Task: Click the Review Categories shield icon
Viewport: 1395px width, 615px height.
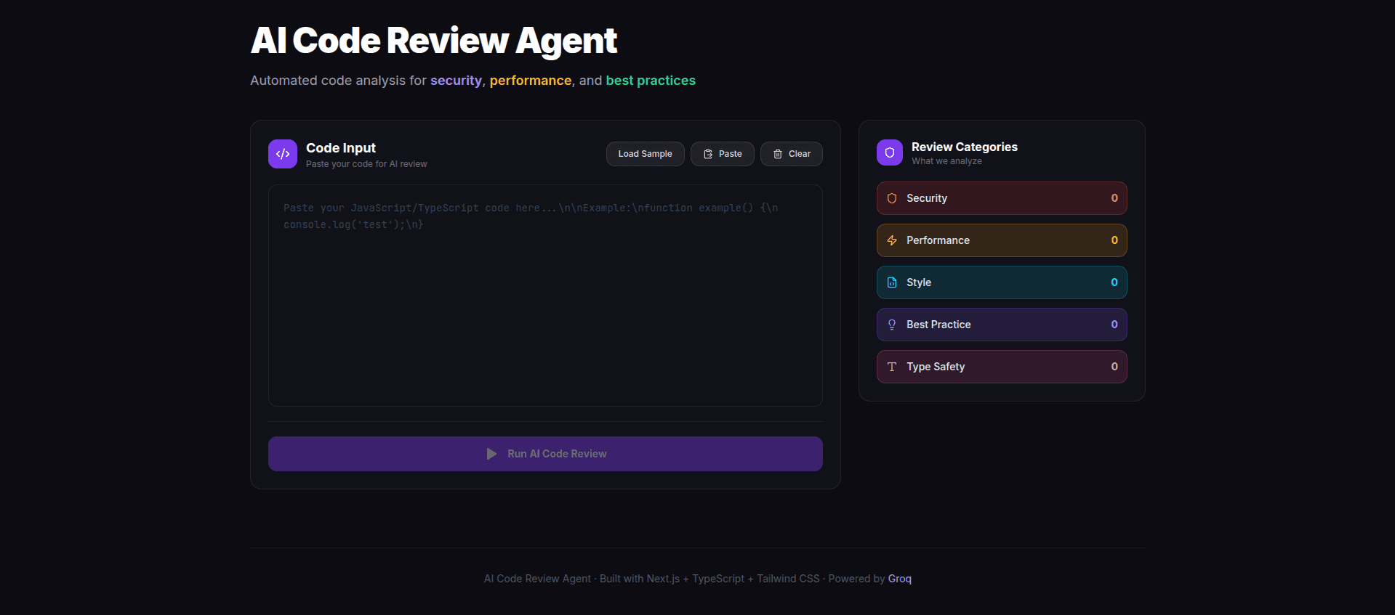Action: pos(890,152)
